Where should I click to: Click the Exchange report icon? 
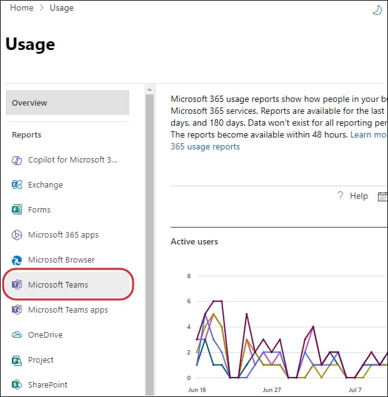(17, 185)
